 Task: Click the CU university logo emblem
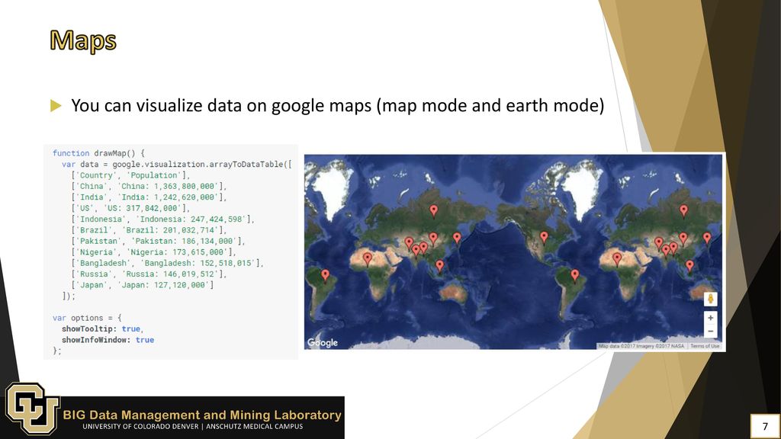click(x=32, y=409)
